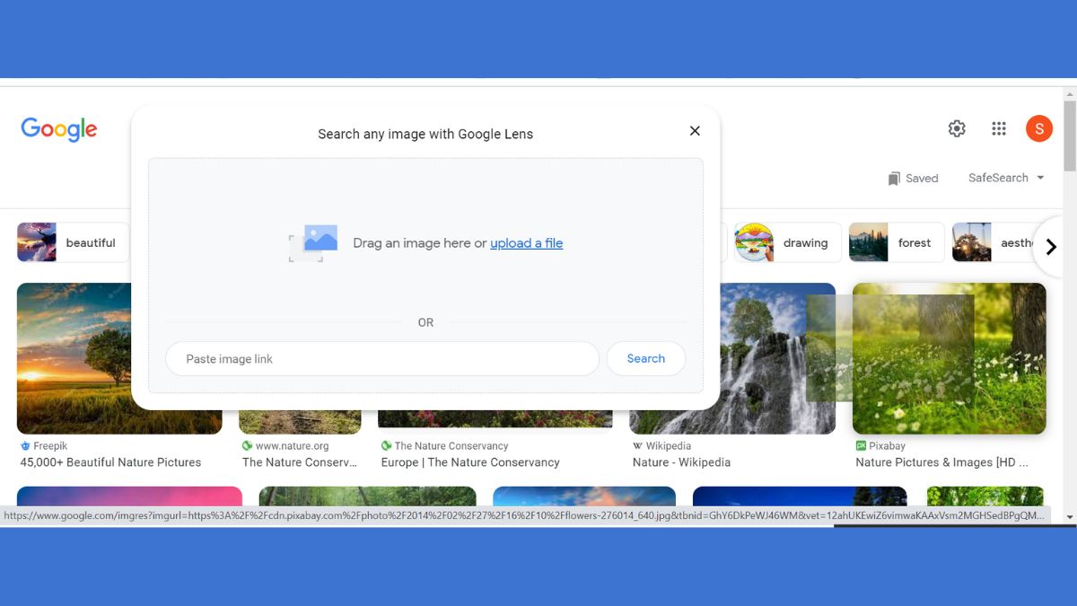Screen dimensions: 1077x606
Task: Click the Paste image link field
Action: pos(381,359)
